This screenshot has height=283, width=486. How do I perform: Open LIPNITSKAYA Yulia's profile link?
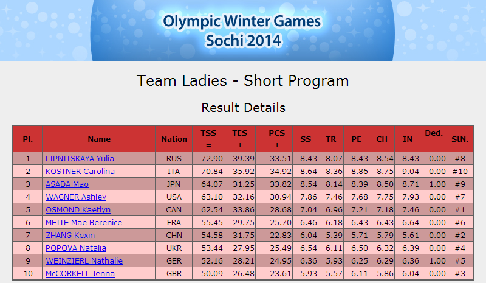[80, 159]
